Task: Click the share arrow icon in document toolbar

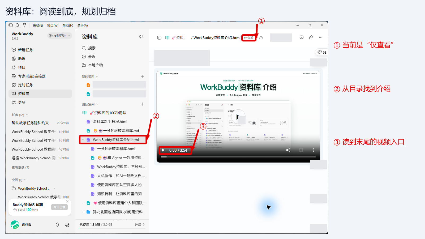Action: point(311,37)
